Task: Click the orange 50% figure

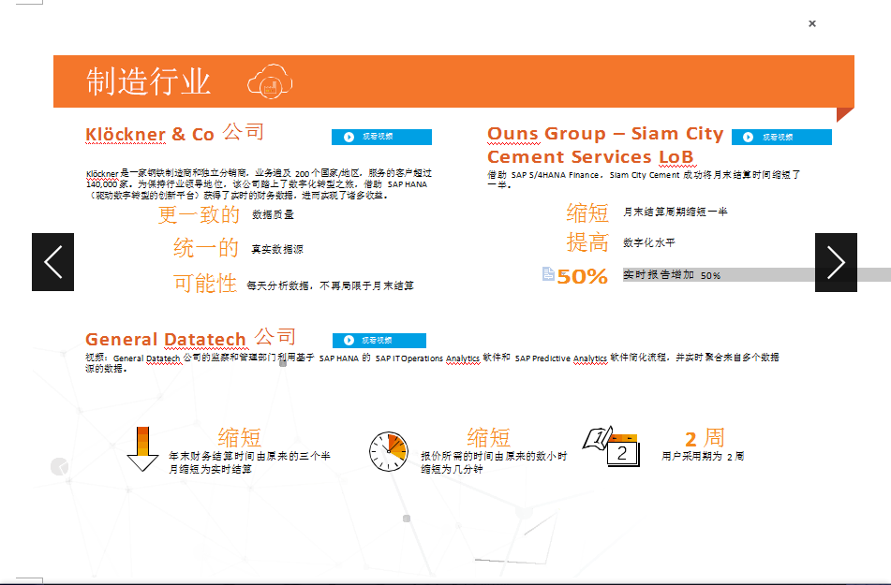Action: tap(583, 277)
